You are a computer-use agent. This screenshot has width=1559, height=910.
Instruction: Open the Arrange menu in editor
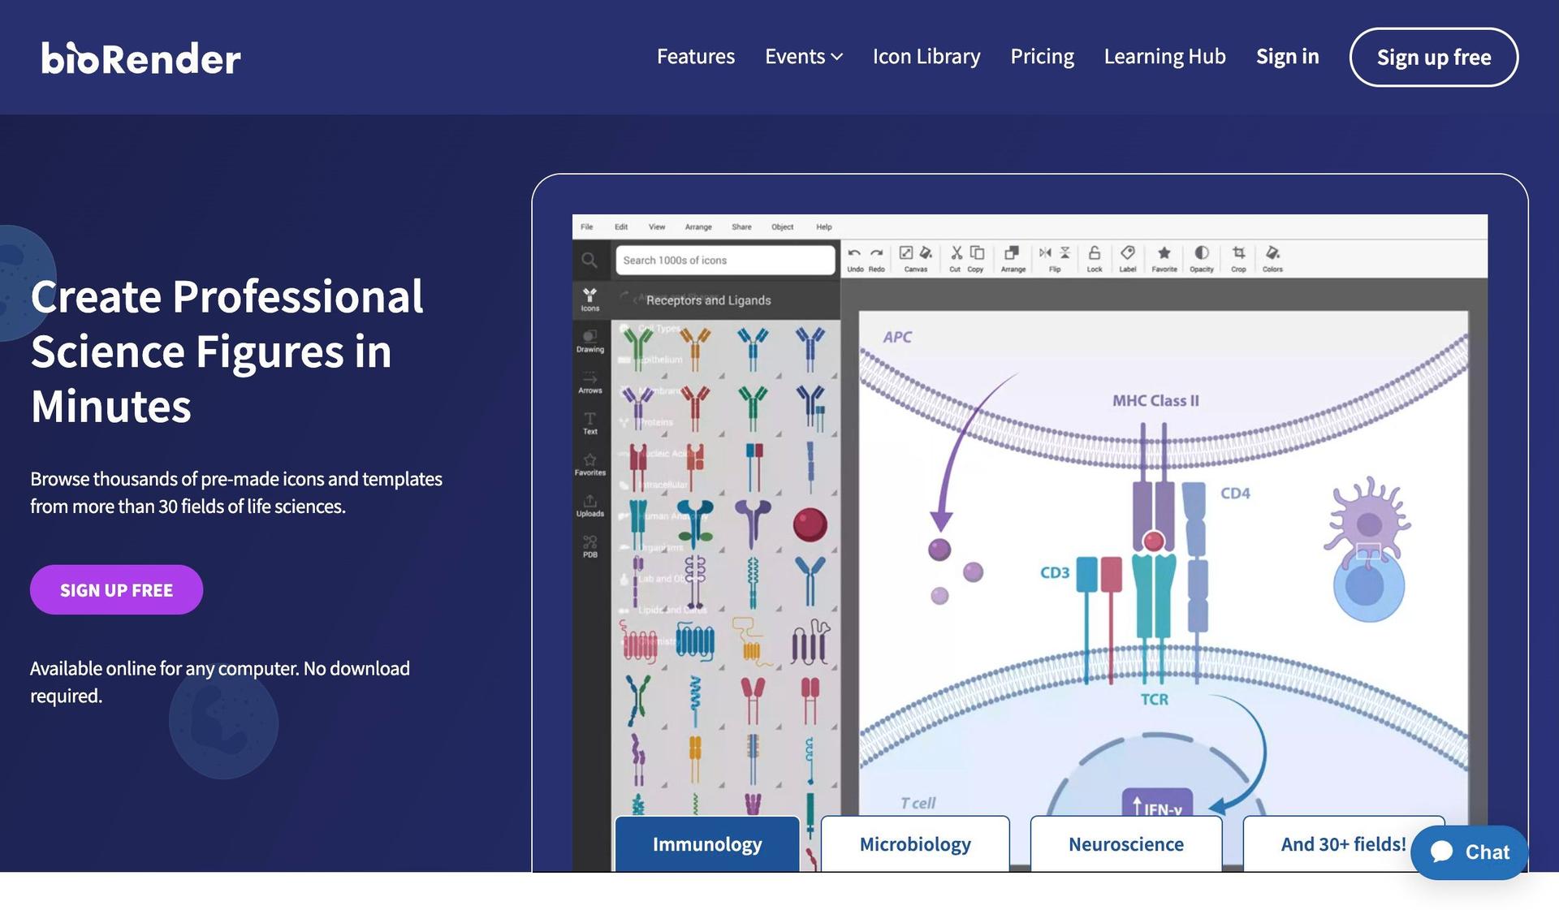point(698,226)
